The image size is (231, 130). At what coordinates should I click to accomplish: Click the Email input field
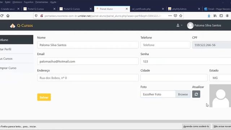click(x=88, y=61)
